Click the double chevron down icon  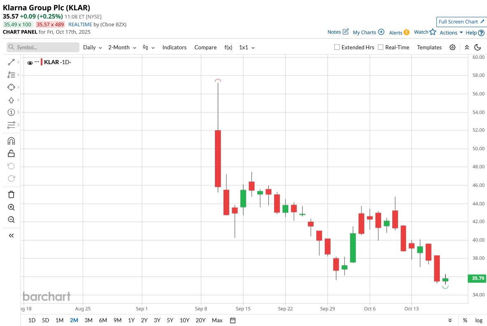click(450, 320)
